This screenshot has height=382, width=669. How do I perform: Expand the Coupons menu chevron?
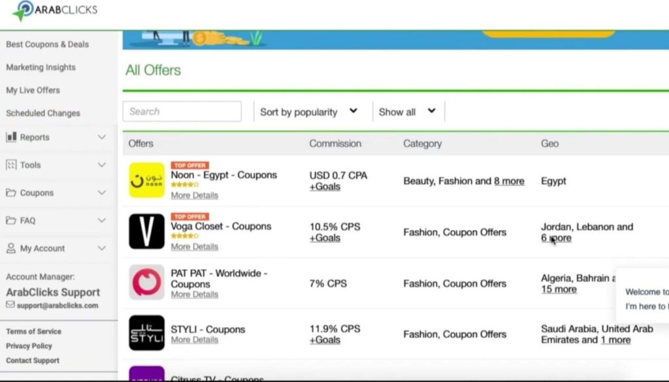click(x=101, y=193)
